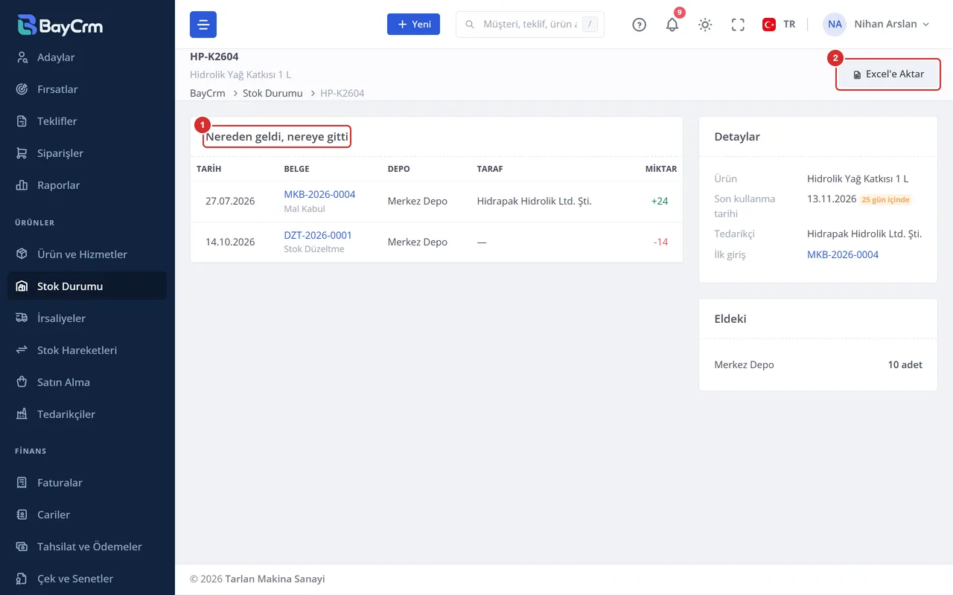
Task: Click the Raporlar chart icon
Action: tap(22, 185)
